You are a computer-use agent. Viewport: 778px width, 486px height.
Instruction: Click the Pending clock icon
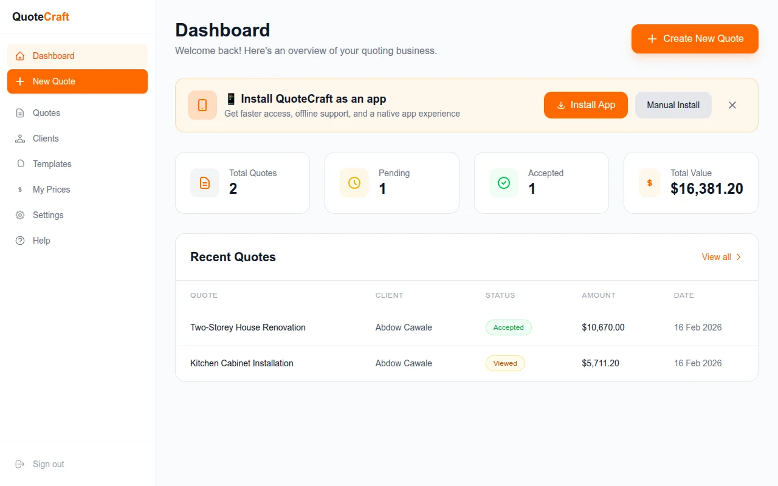tap(354, 183)
